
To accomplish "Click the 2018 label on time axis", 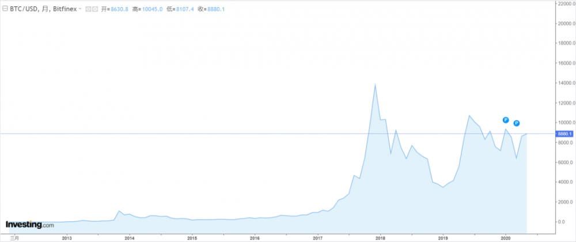I will pyautogui.click(x=380, y=237).
